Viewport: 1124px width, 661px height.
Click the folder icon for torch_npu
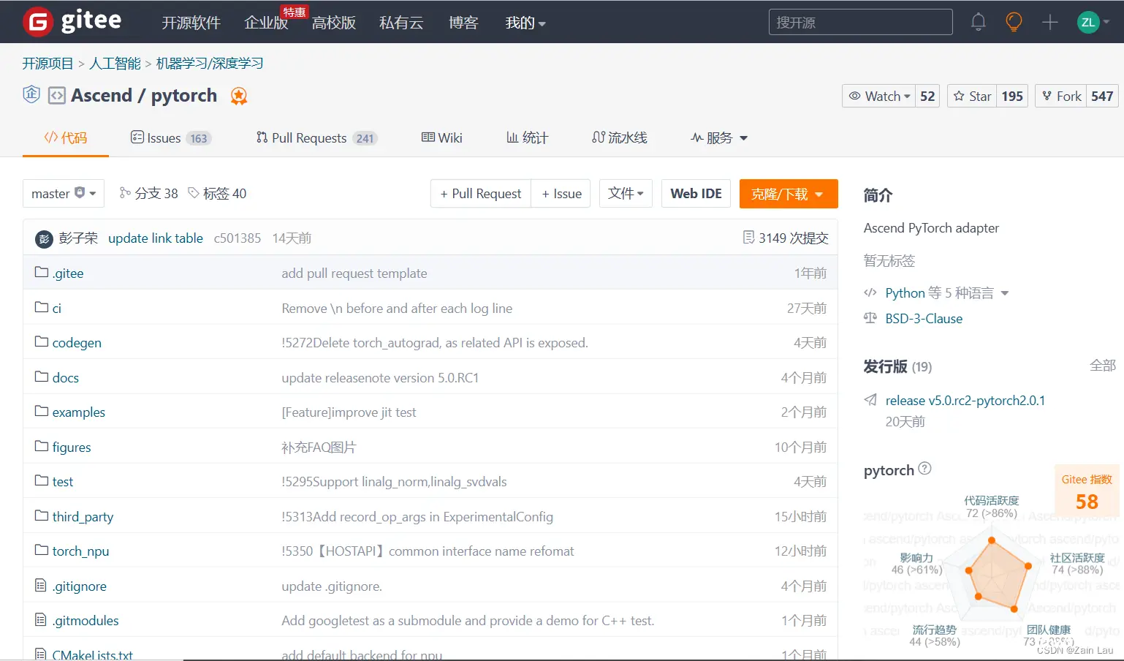click(x=42, y=550)
